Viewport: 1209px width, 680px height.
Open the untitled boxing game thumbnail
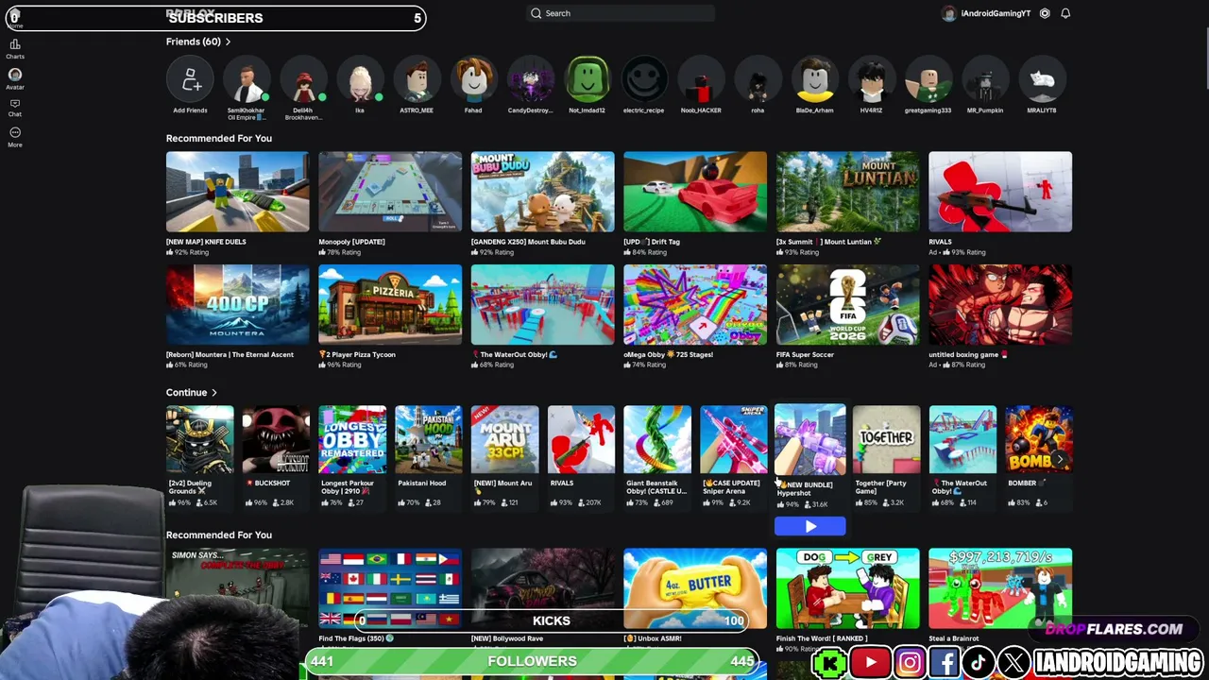1000,305
